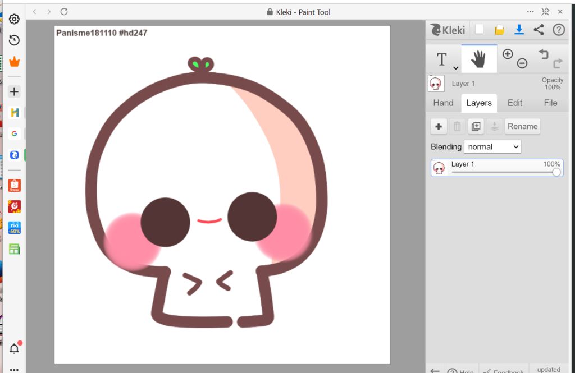The height and width of the screenshot is (373, 575).
Task: Switch to the Edit tab
Action: point(514,103)
